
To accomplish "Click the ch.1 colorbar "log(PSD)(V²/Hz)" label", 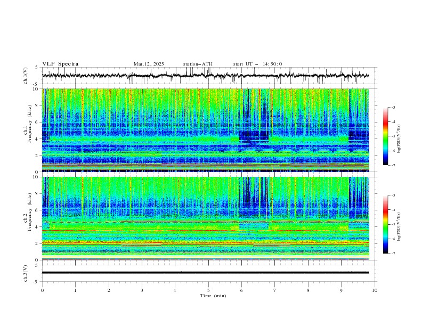I will (x=399, y=139).
